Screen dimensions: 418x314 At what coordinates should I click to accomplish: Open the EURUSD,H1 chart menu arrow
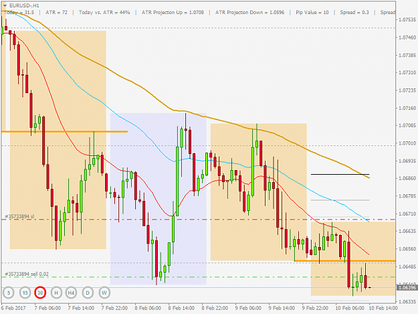point(5,5)
